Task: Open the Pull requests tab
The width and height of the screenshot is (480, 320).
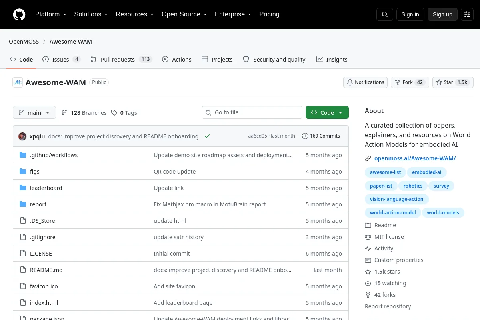Action: point(121,59)
